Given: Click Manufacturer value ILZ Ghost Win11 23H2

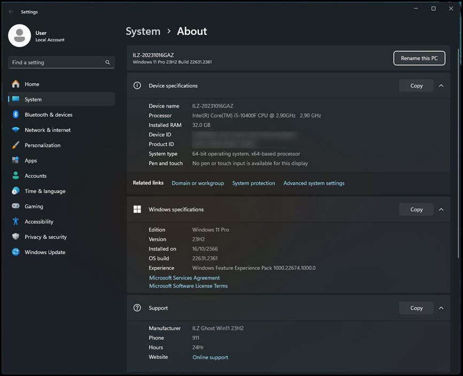Looking at the screenshot, I should tap(218, 328).
